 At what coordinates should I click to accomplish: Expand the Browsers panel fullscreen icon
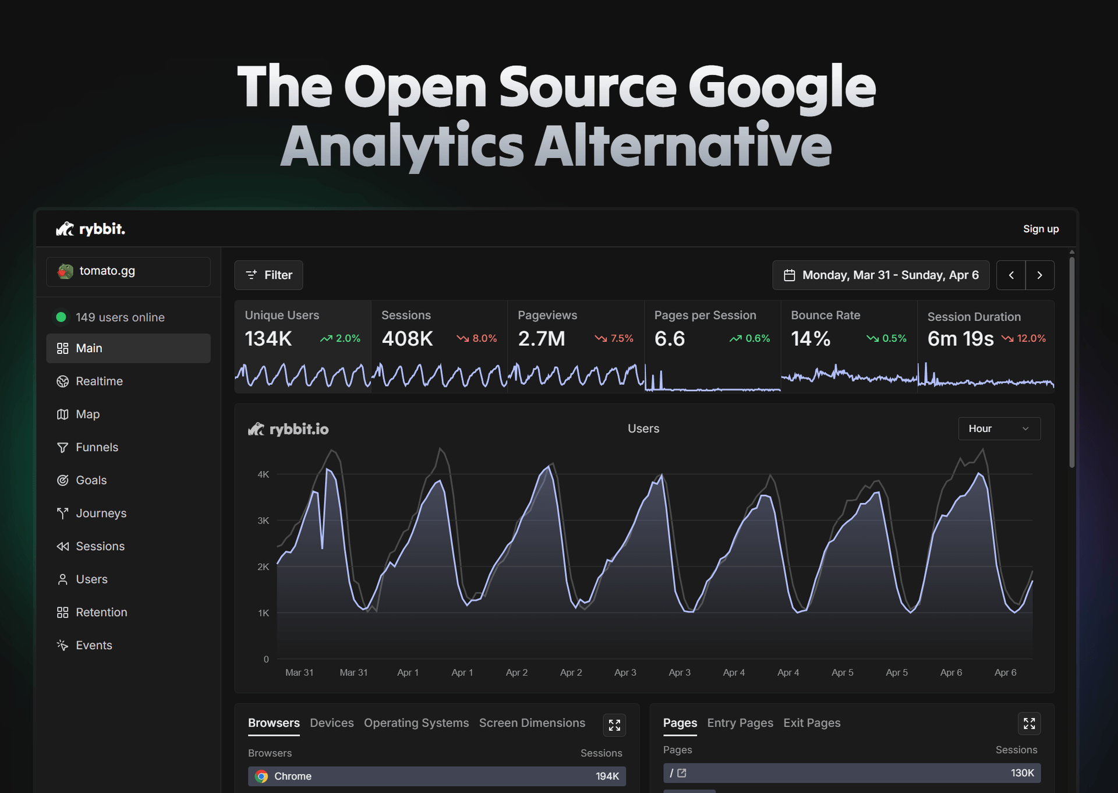coord(614,725)
